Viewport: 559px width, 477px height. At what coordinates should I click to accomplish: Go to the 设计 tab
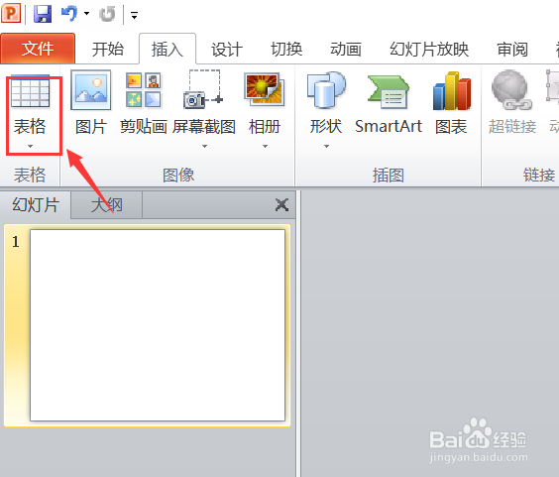click(x=227, y=50)
